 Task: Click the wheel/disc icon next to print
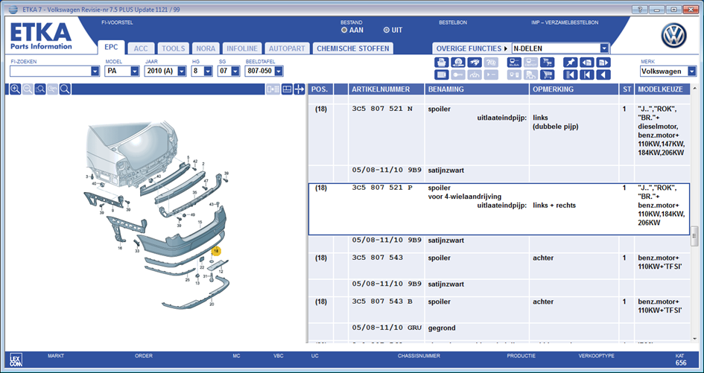457,63
